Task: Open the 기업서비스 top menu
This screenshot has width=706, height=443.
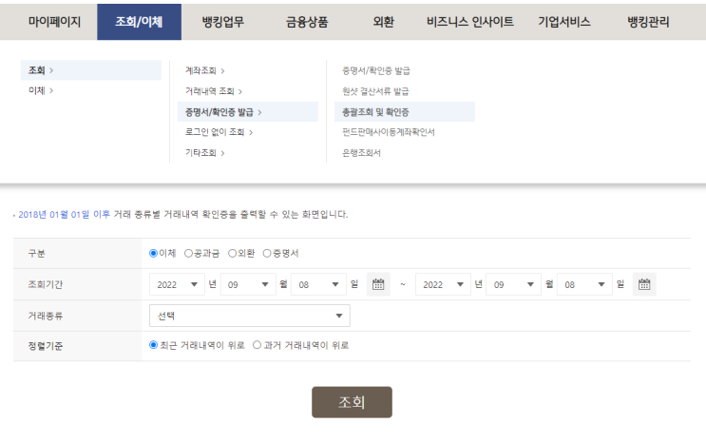Action: pos(564,22)
